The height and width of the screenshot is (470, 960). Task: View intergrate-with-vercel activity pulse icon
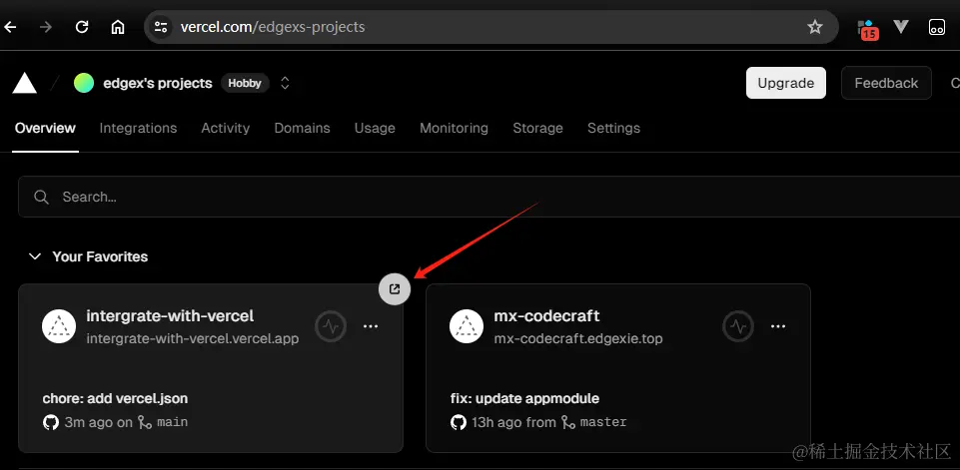pos(331,326)
